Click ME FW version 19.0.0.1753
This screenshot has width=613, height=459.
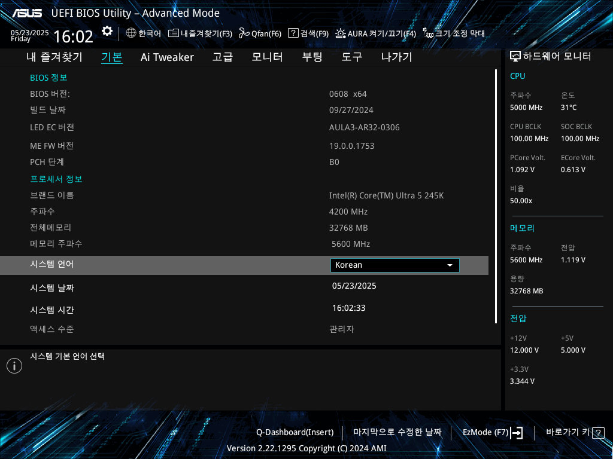[x=352, y=146]
